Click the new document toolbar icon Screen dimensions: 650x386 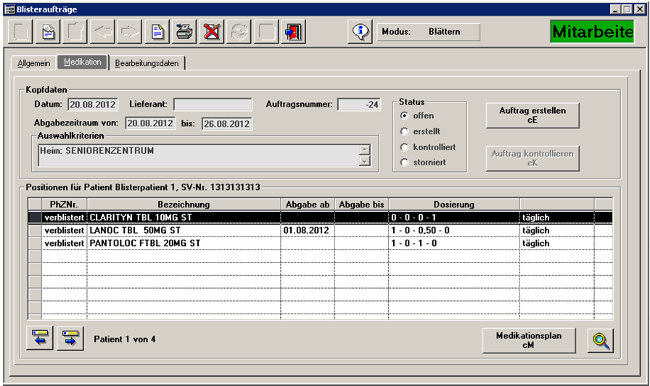tap(157, 32)
